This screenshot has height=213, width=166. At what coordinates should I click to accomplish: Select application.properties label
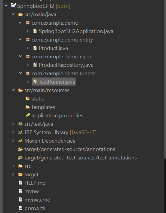pos(57,116)
